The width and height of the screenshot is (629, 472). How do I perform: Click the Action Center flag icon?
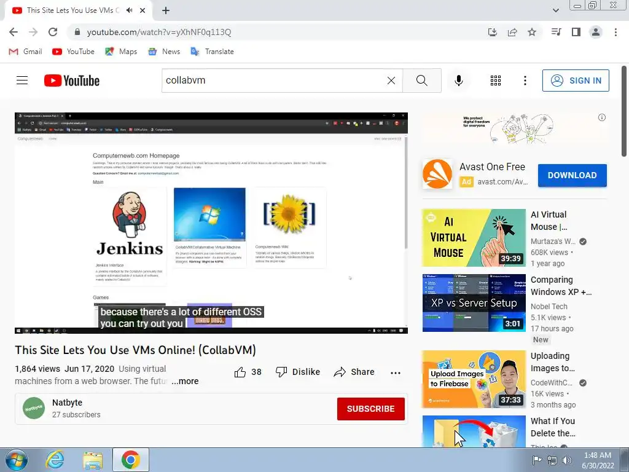(x=537, y=460)
